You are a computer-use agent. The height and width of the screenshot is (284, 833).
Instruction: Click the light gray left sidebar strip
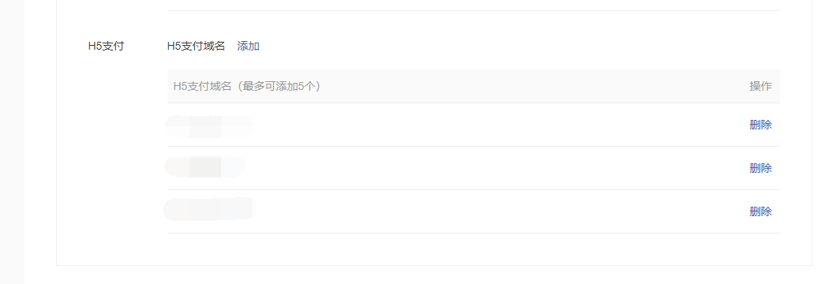[12, 142]
